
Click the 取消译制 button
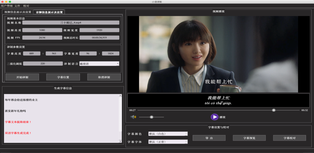(x=104, y=77)
